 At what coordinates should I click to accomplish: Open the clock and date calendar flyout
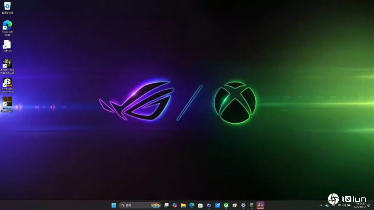pyautogui.click(x=360, y=205)
